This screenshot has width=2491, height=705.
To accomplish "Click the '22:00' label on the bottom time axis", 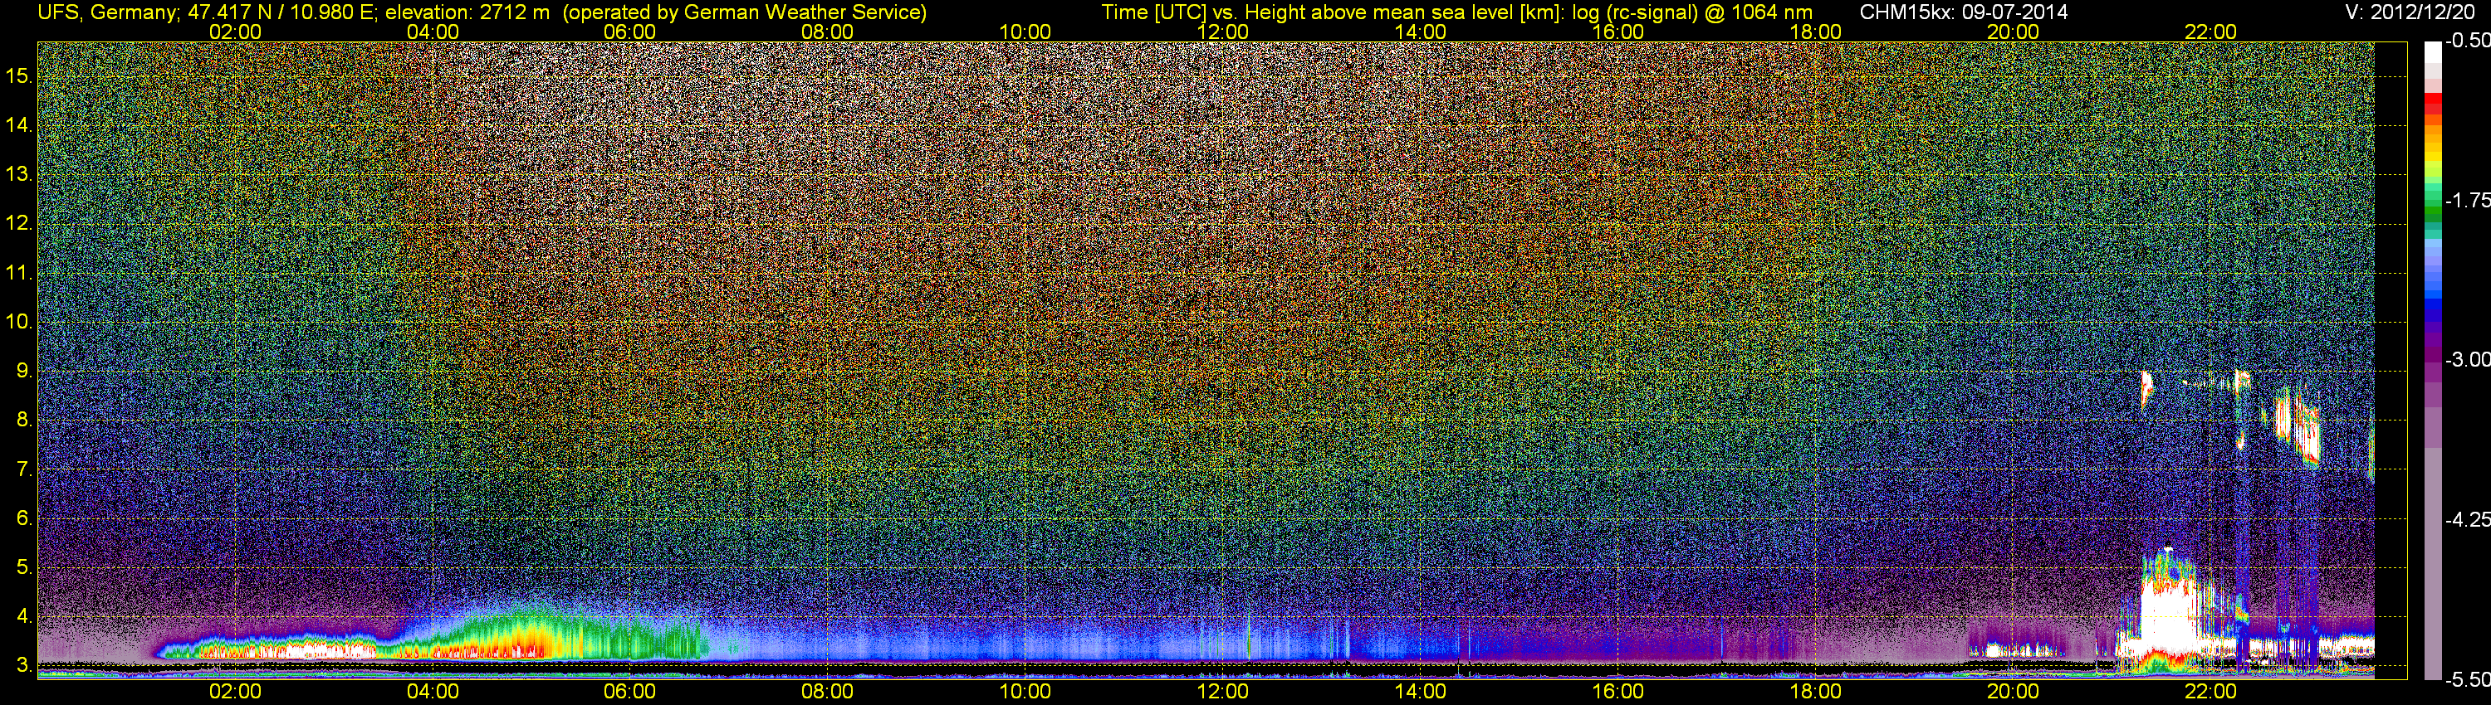I will pyautogui.click(x=2210, y=693).
